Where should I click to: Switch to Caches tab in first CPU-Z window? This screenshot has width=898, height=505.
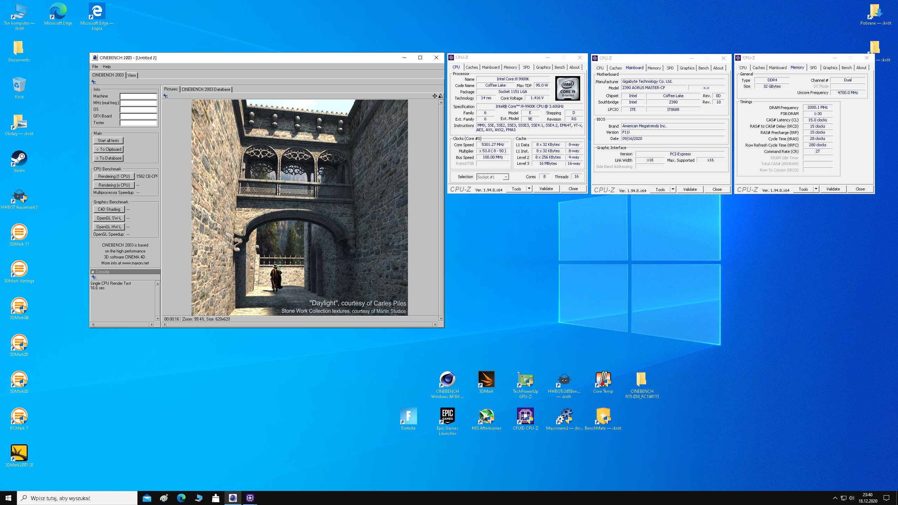point(471,67)
